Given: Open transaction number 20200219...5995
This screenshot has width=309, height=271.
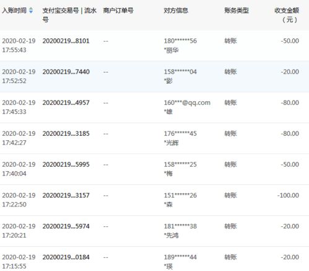Looking at the screenshot, I should point(66,164).
